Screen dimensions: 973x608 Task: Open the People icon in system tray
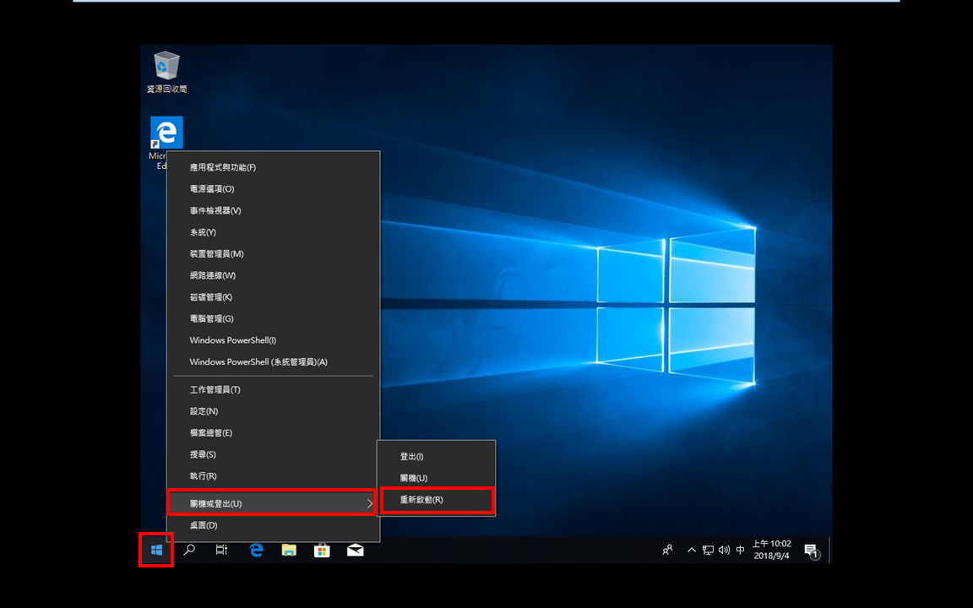[668, 550]
